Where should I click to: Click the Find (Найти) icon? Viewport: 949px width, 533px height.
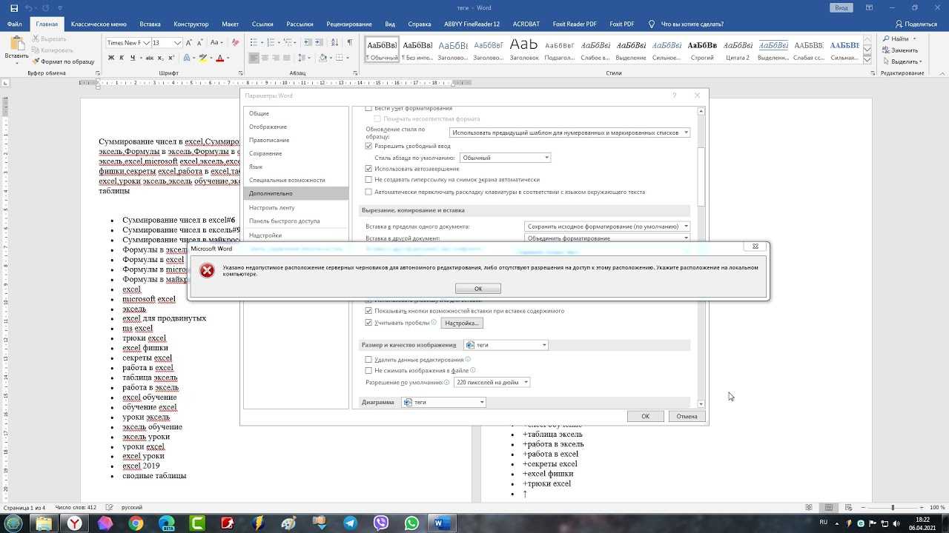coord(896,38)
